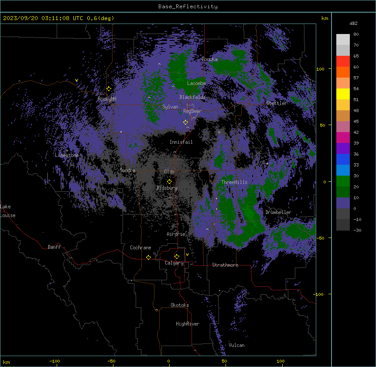Click the RedDeer city label
The image size is (376, 367).
(x=192, y=111)
